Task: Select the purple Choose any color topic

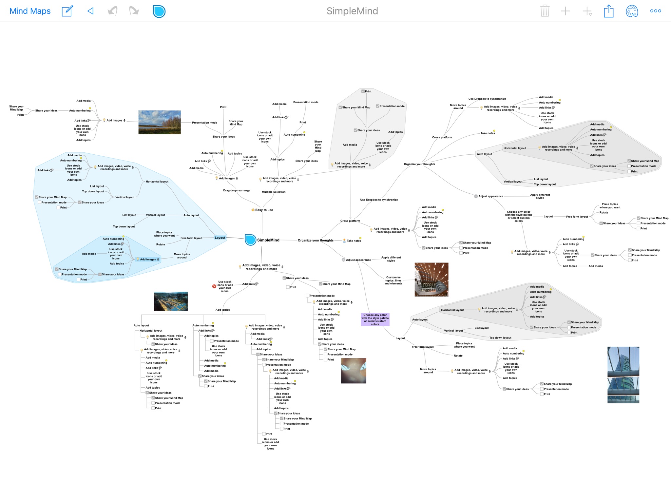Action: tap(375, 319)
